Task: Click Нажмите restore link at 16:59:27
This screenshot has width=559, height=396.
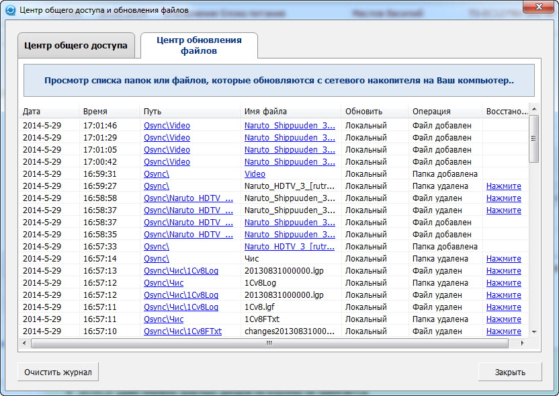Action: [x=504, y=186]
